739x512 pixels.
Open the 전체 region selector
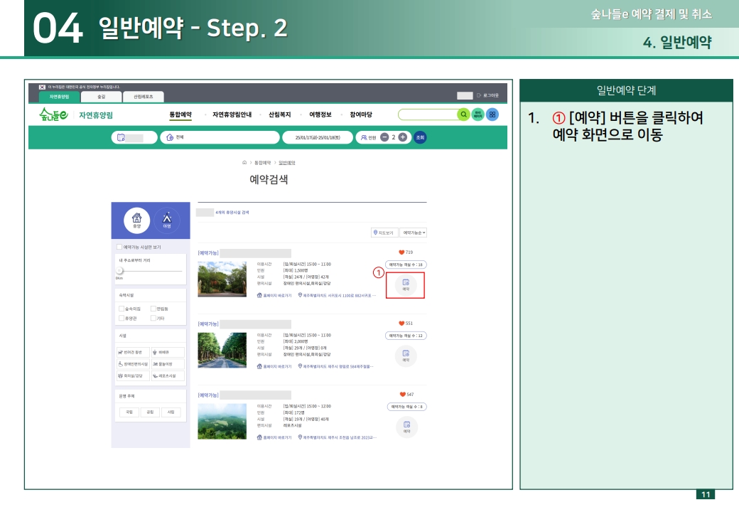(176, 136)
